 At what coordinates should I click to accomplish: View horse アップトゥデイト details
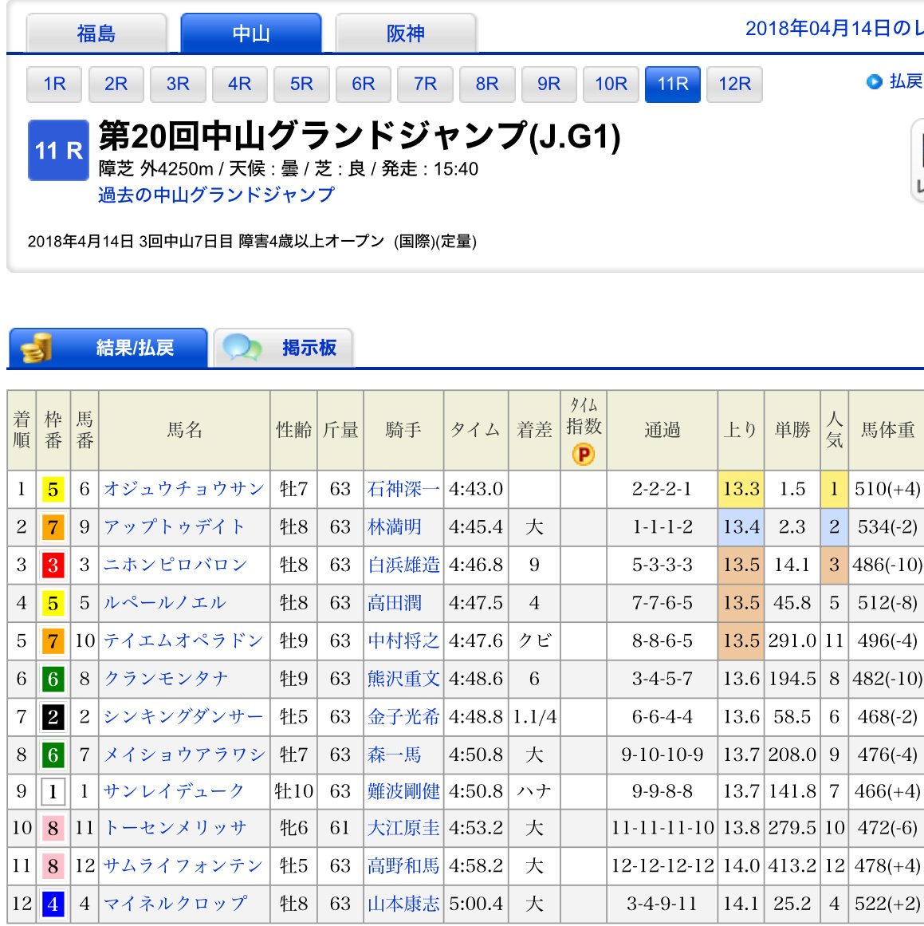(x=174, y=526)
